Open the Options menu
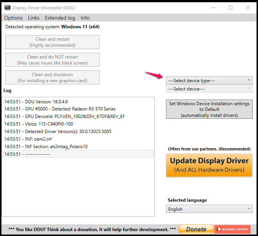The width and height of the screenshot is (258, 236). click(14, 18)
